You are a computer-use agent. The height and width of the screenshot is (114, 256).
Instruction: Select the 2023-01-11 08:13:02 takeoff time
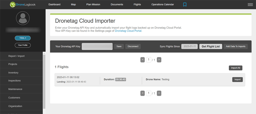tap(68, 77)
